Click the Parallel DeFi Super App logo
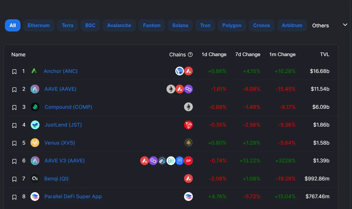Image resolution: width=352 pixels, height=209 pixels. click(35, 196)
